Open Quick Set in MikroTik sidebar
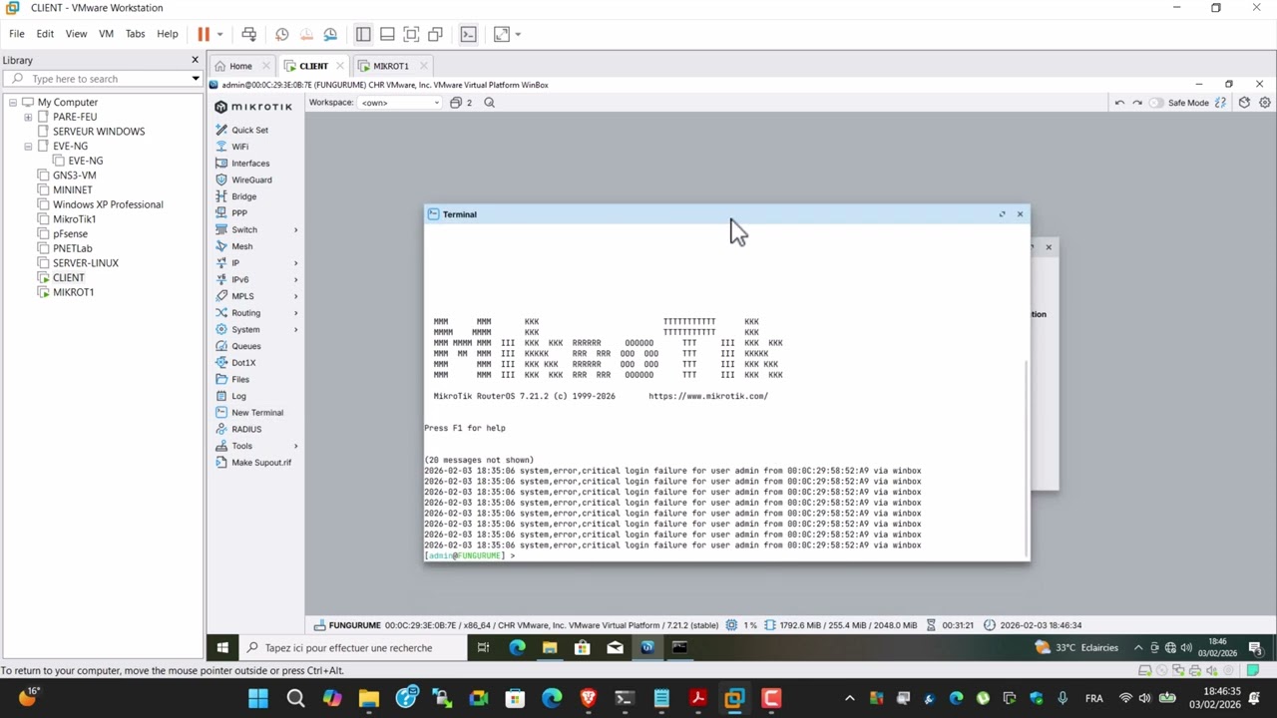This screenshot has width=1277, height=718. [249, 130]
